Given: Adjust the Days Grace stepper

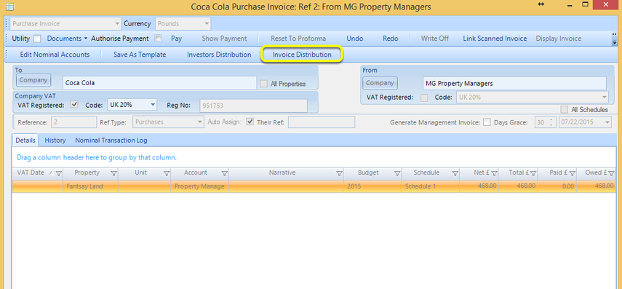Looking at the screenshot, I should point(551,122).
